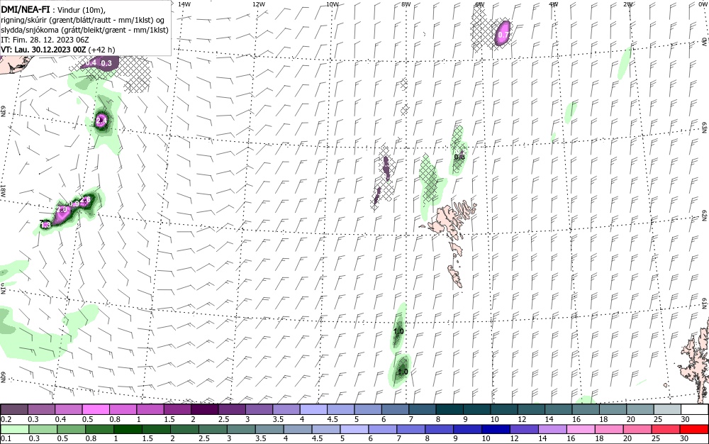Click the bright red 30 swatch in the lower scale

695,428
